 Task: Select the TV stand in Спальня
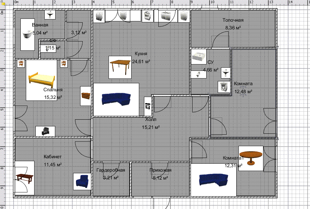click(x=45, y=131)
